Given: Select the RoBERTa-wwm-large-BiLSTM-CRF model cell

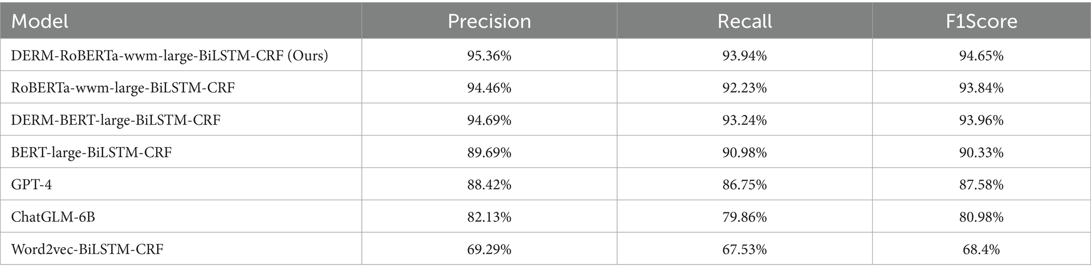Looking at the screenshot, I should pyautogui.click(x=123, y=87).
